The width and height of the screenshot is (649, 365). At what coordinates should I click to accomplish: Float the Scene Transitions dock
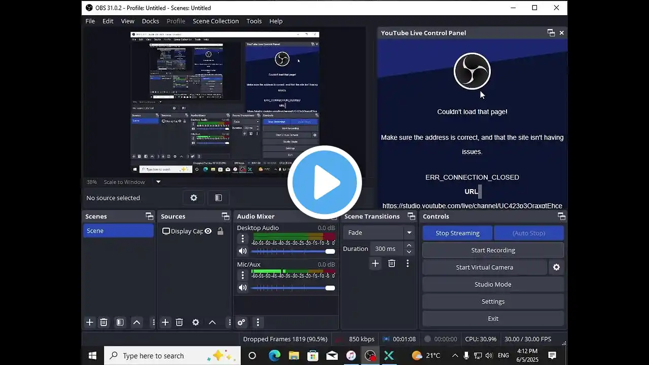click(x=411, y=216)
